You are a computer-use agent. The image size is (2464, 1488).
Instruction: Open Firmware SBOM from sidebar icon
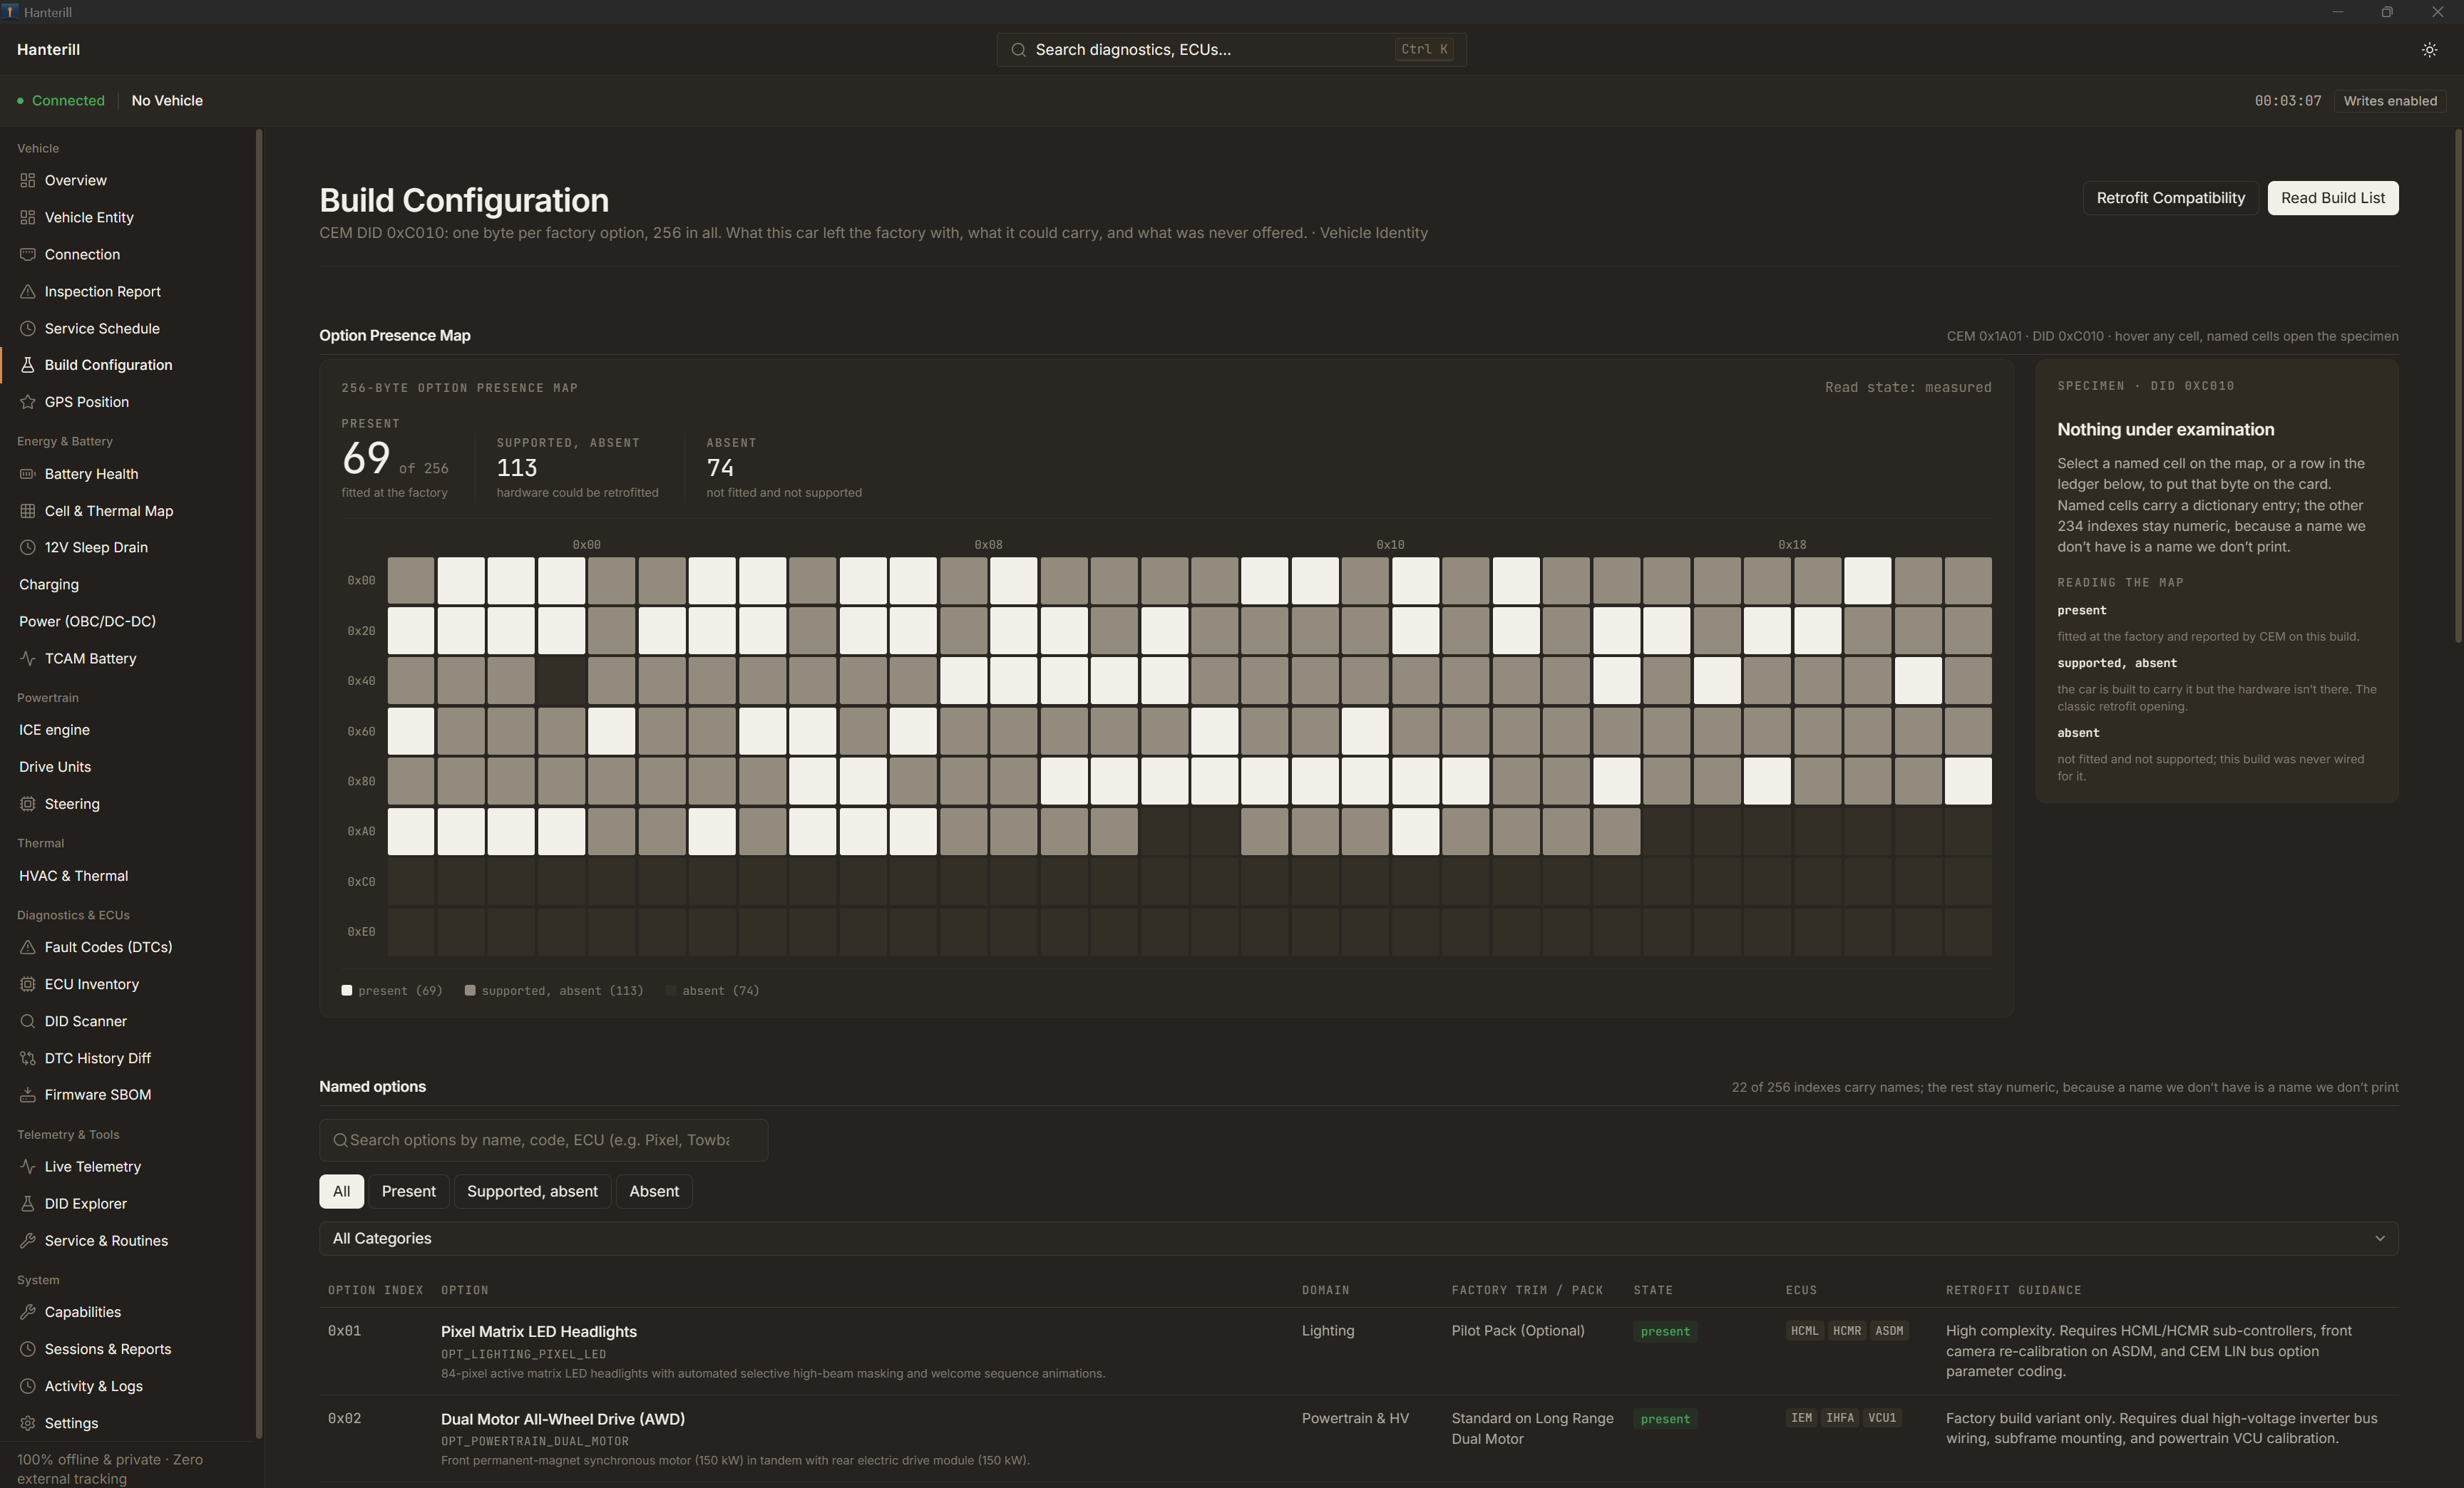tap(28, 1095)
